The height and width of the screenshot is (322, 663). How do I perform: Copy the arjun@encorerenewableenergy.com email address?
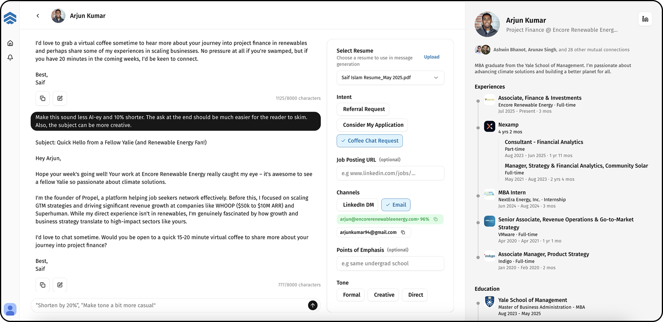(436, 219)
